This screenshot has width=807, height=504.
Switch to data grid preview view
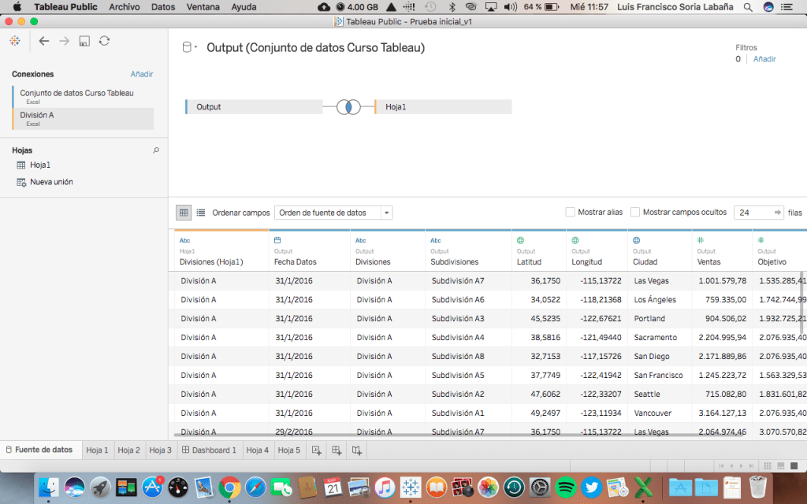(184, 213)
